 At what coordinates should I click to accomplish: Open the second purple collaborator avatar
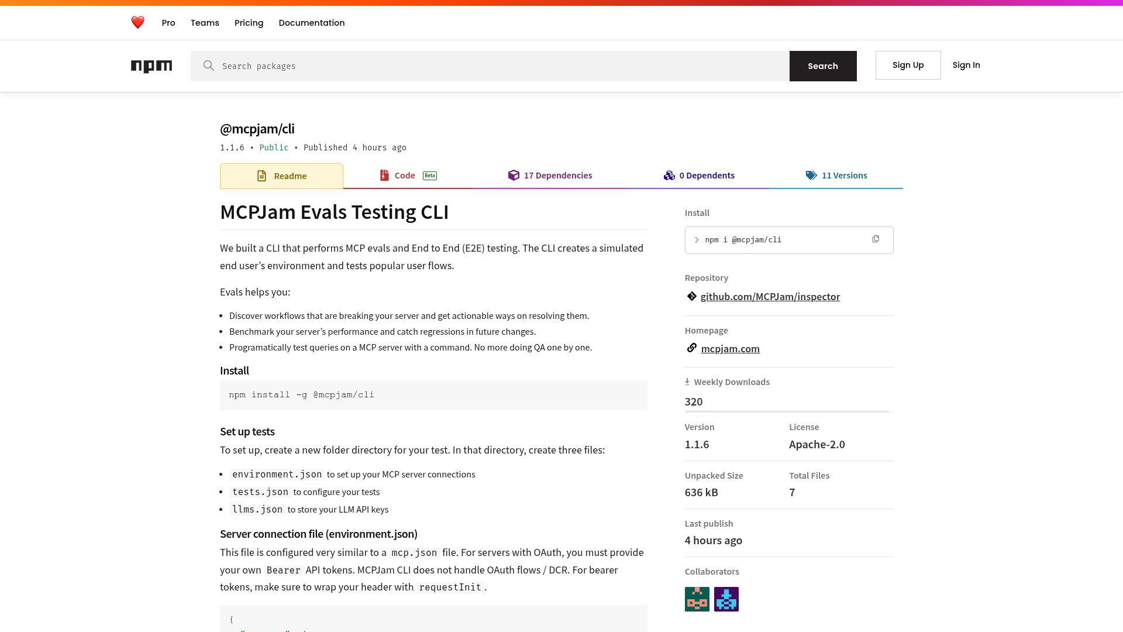pyautogui.click(x=726, y=599)
